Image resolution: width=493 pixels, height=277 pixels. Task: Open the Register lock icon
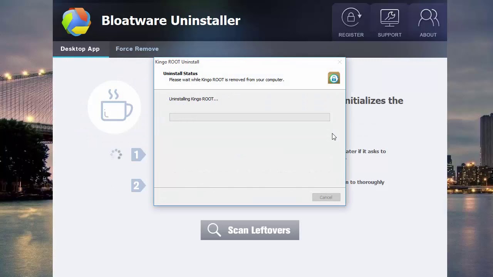click(x=351, y=18)
